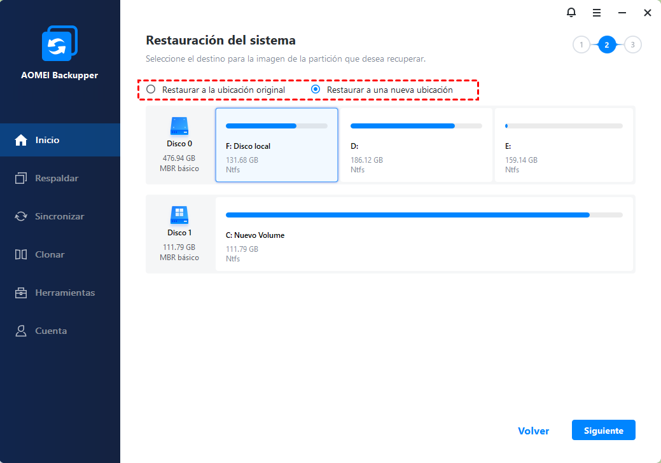661x463 pixels.
Task: Click the Inicio home icon
Action: coord(21,140)
